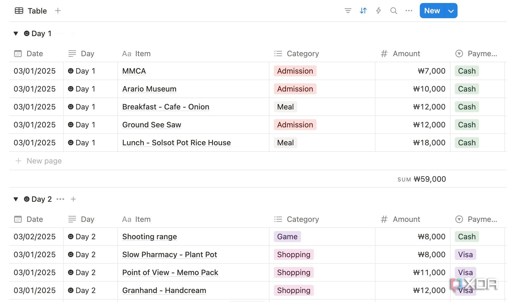Click the sort arrows icon in the toolbar
This screenshot has width=507, height=302.
coord(363,11)
